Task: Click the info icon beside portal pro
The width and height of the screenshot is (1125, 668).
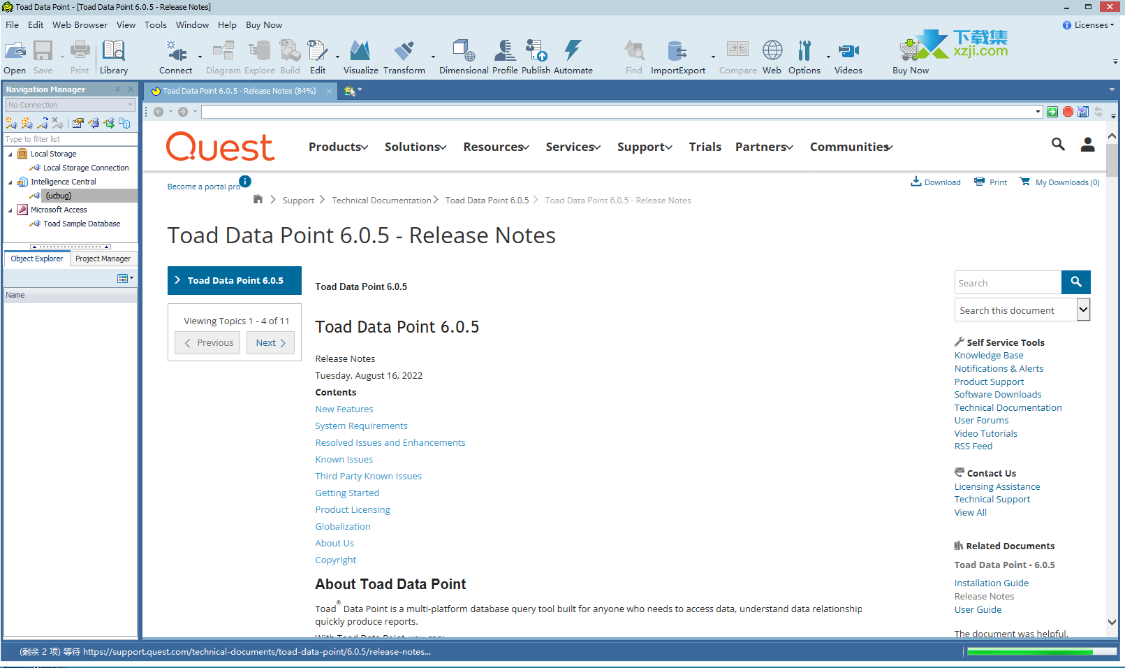Action: pyautogui.click(x=245, y=181)
